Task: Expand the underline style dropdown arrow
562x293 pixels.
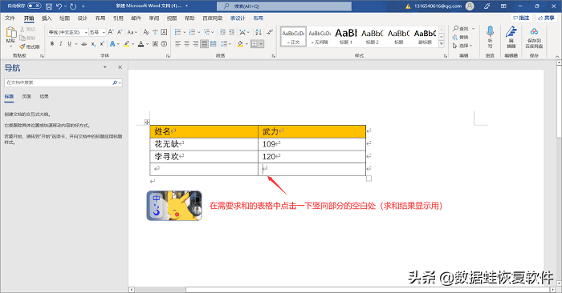Action: click(x=76, y=44)
